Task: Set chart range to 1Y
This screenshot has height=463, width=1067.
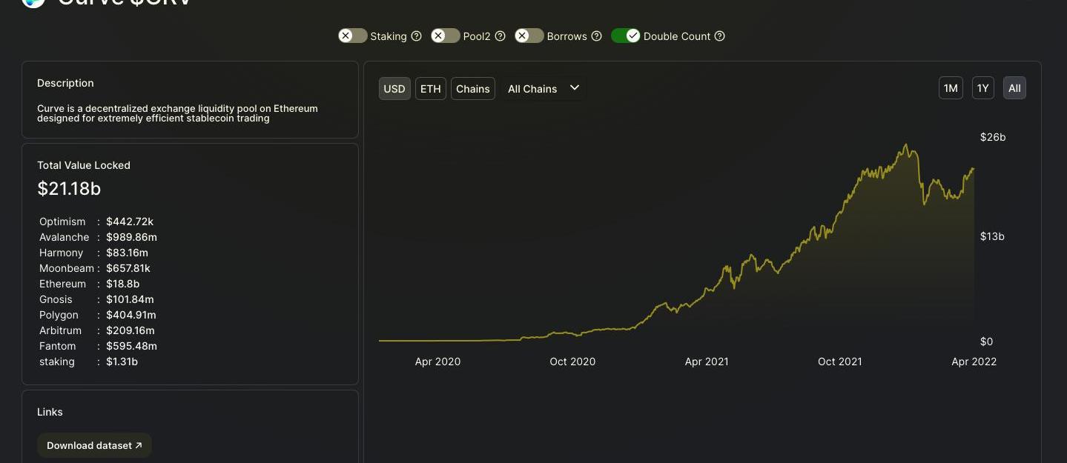Action: coord(982,88)
